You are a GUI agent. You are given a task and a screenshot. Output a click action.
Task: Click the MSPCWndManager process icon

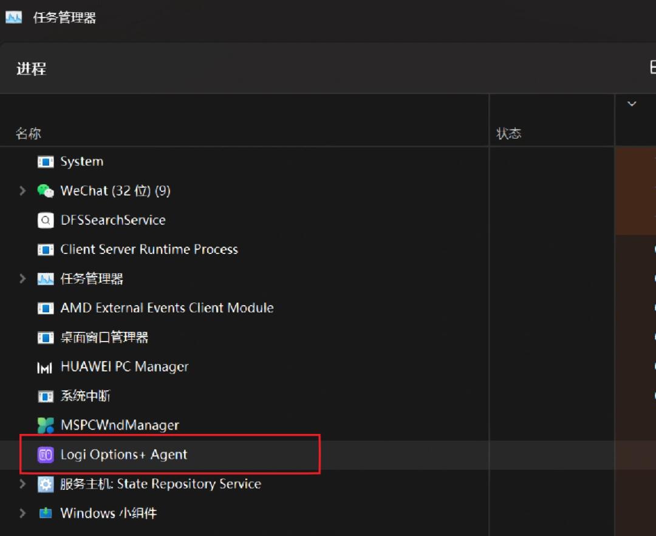click(x=46, y=425)
